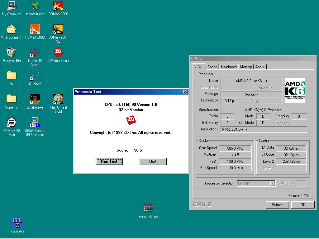Viewport: 319px width, 239px height.
Task: Expand the Processor Selection dropdown arrow
Action: pyautogui.click(x=272, y=183)
